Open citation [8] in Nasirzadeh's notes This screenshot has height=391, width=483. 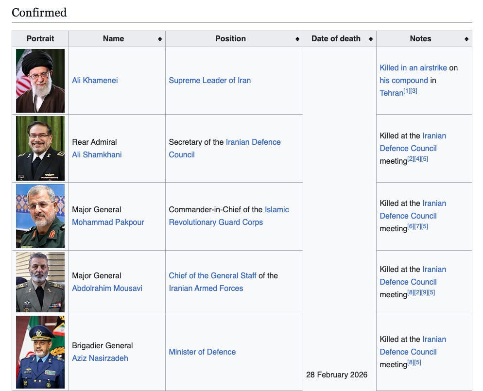point(411,362)
